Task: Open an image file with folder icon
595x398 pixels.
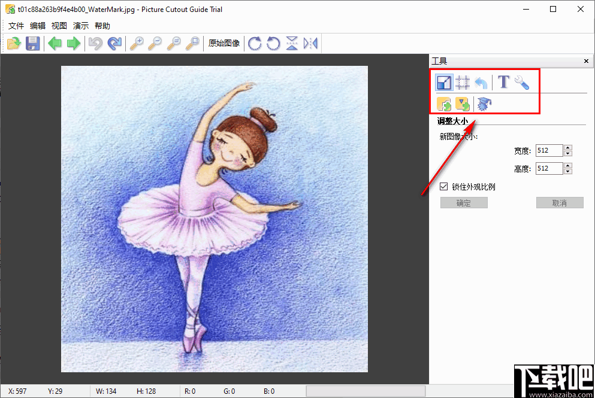Action: (14, 43)
